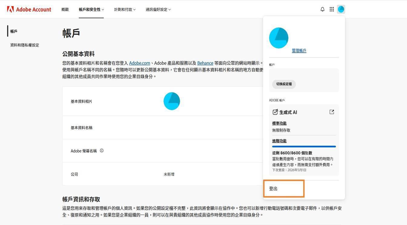Open the apps grid launcher
407x225 pixels.
click(x=332, y=9)
